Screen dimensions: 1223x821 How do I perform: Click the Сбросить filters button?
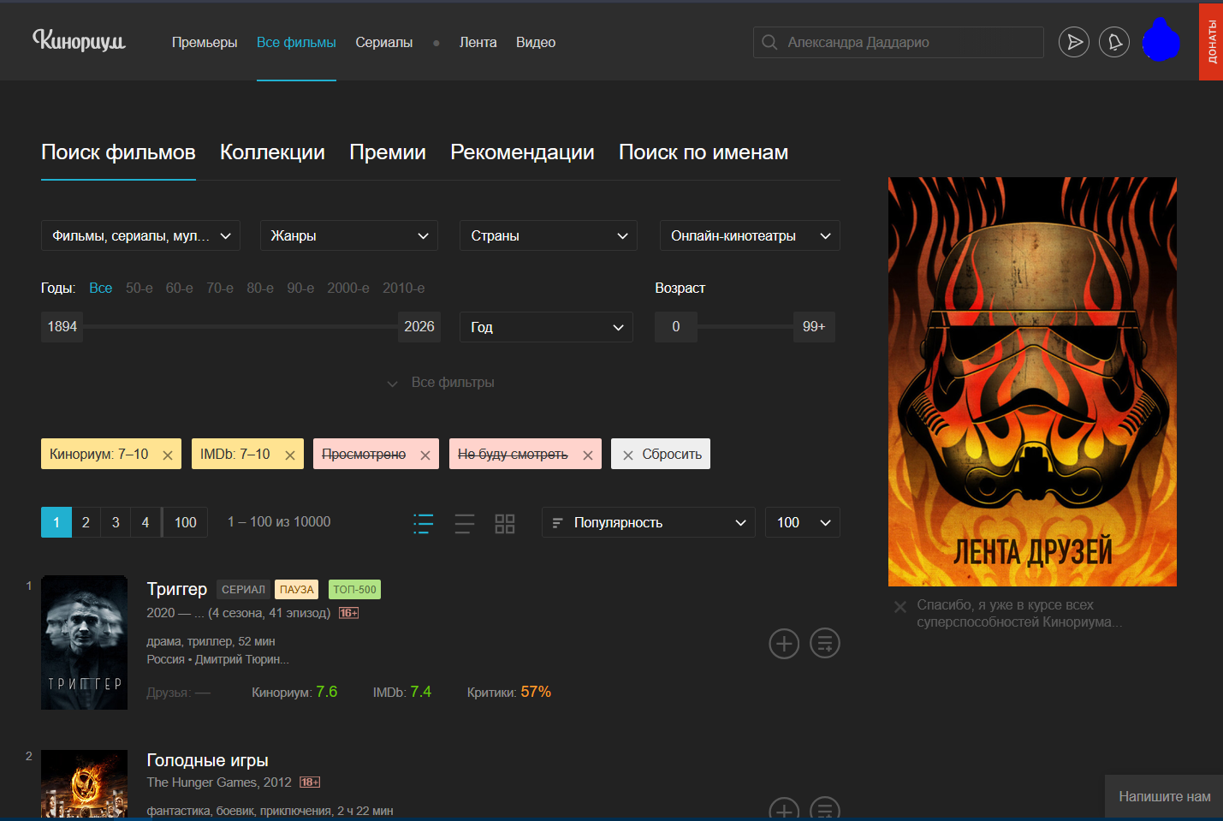(661, 454)
